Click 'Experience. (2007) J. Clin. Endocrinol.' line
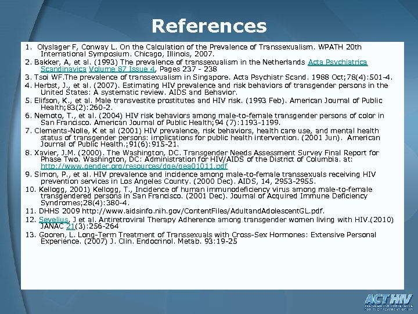This screenshot has width=418, height=314. point(139,242)
